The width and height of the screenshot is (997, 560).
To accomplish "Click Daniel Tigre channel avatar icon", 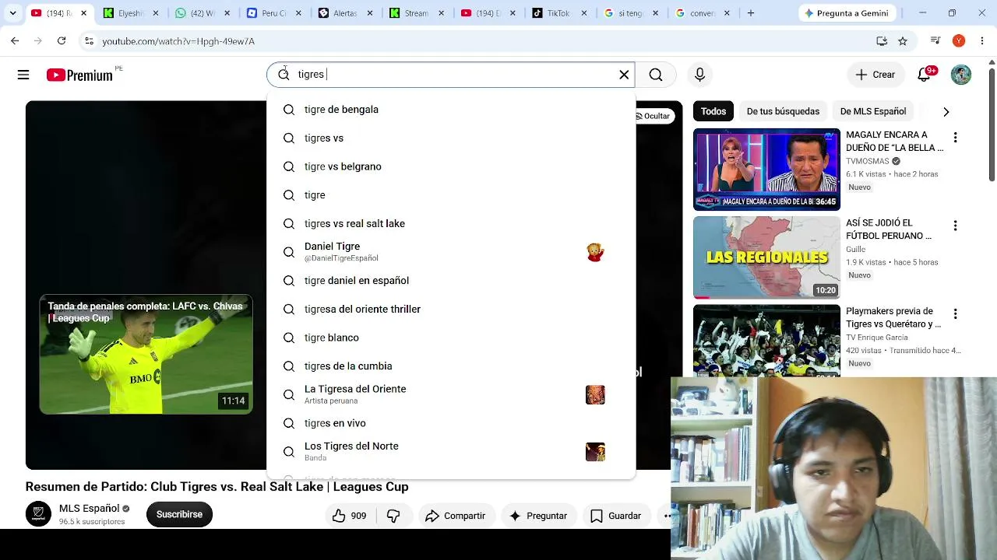I will 595,252.
